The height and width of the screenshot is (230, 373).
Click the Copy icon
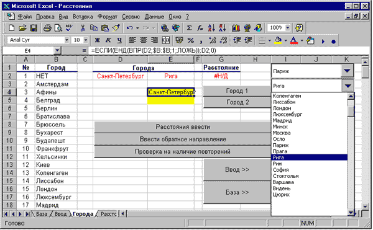94,28
